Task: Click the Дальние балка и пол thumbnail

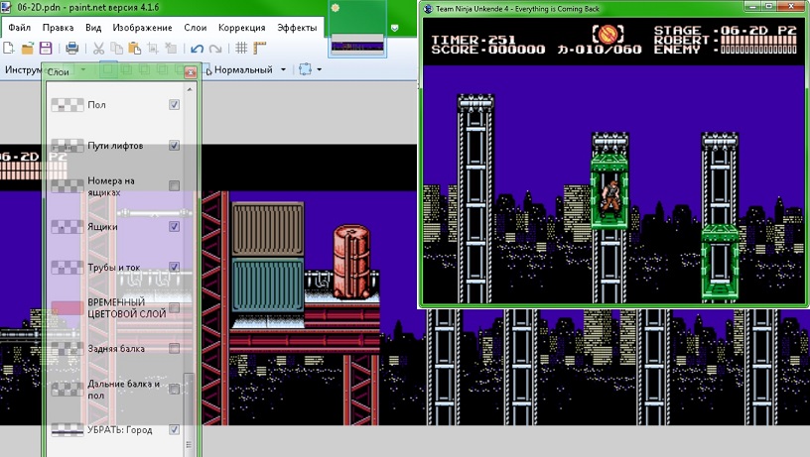Action: [x=67, y=389]
